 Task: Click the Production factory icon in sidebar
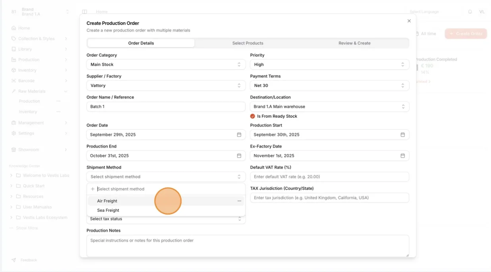pos(14,60)
